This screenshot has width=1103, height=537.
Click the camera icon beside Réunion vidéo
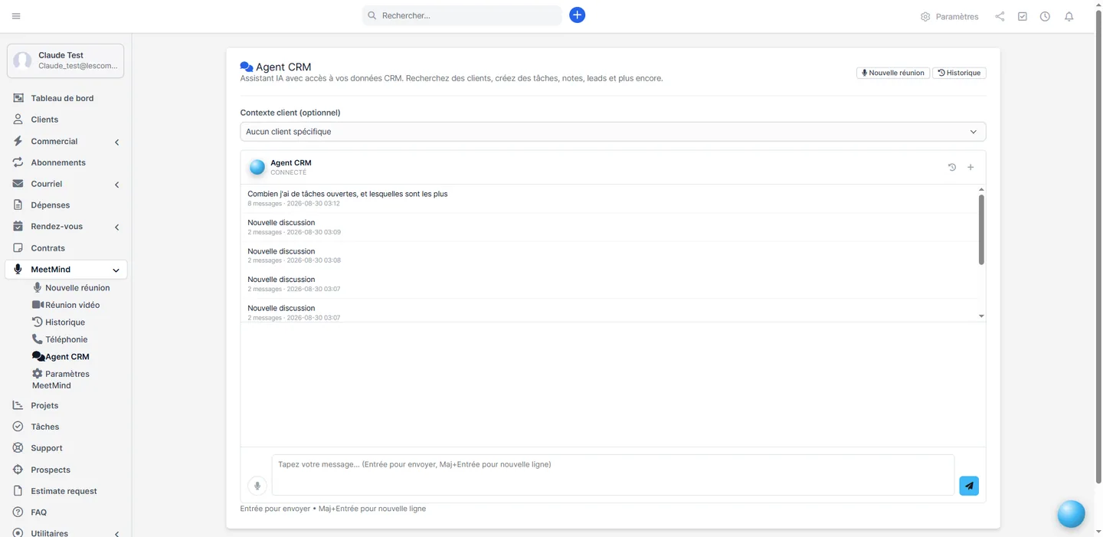38,305
